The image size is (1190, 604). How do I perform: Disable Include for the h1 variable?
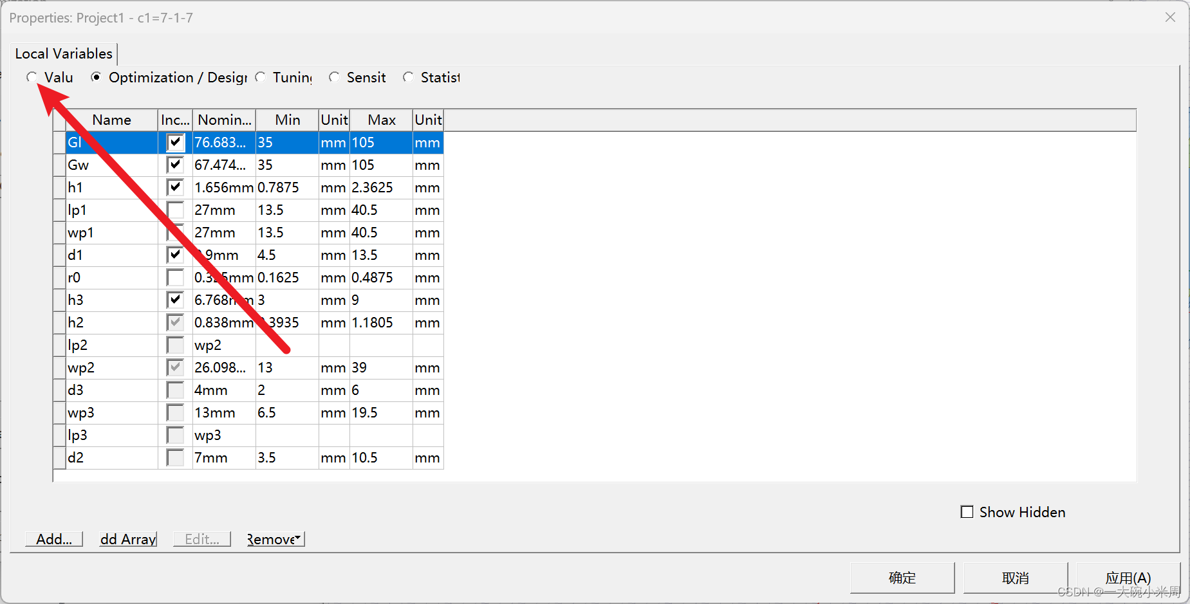coord(174,187)
